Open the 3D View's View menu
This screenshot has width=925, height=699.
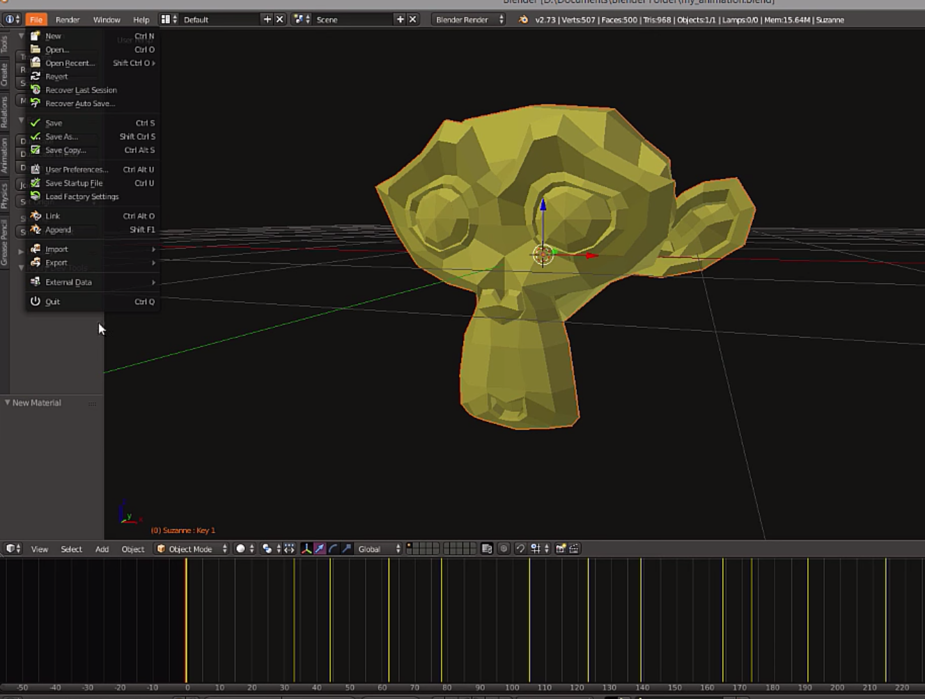click(40, 549)
